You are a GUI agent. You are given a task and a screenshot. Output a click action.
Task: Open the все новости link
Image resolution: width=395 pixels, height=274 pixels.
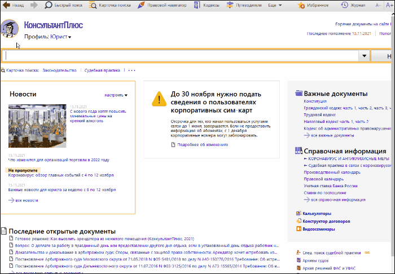[27, 201]
